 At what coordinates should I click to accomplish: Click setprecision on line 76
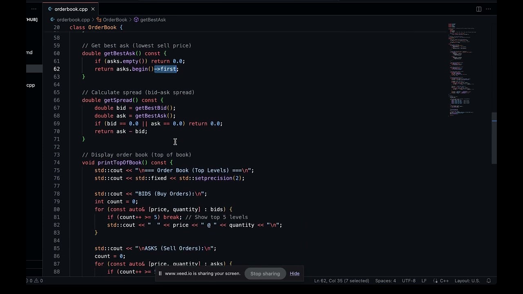pos(213,178)
